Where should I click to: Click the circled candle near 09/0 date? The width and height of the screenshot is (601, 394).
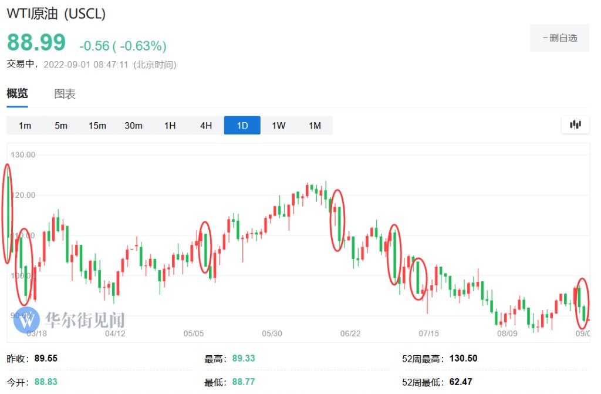(x=582, y=304)
